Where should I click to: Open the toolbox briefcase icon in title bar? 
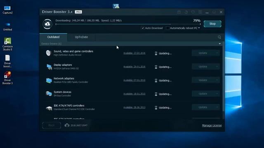pos(179,12)
